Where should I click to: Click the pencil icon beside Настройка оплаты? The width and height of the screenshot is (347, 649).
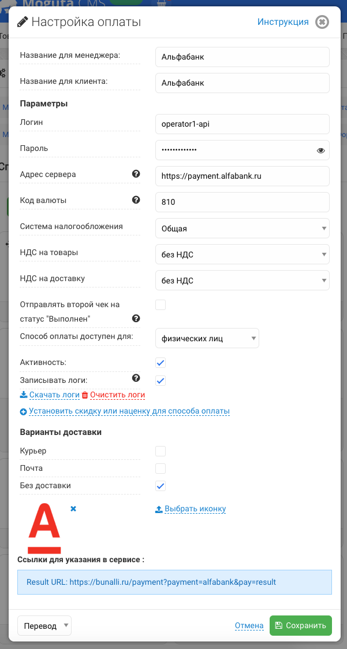(23, 21)
